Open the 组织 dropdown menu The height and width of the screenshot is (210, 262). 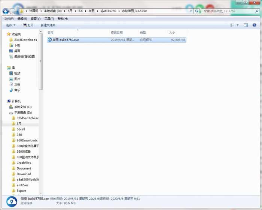[11, 25]
